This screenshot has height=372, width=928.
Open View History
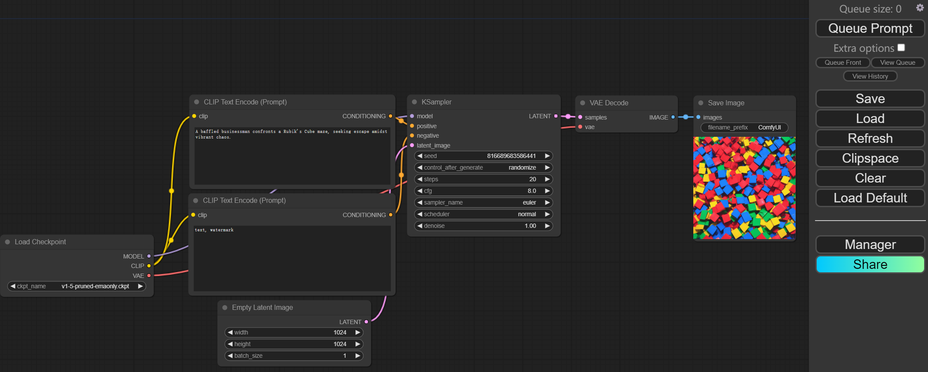(x=870, y=76)
